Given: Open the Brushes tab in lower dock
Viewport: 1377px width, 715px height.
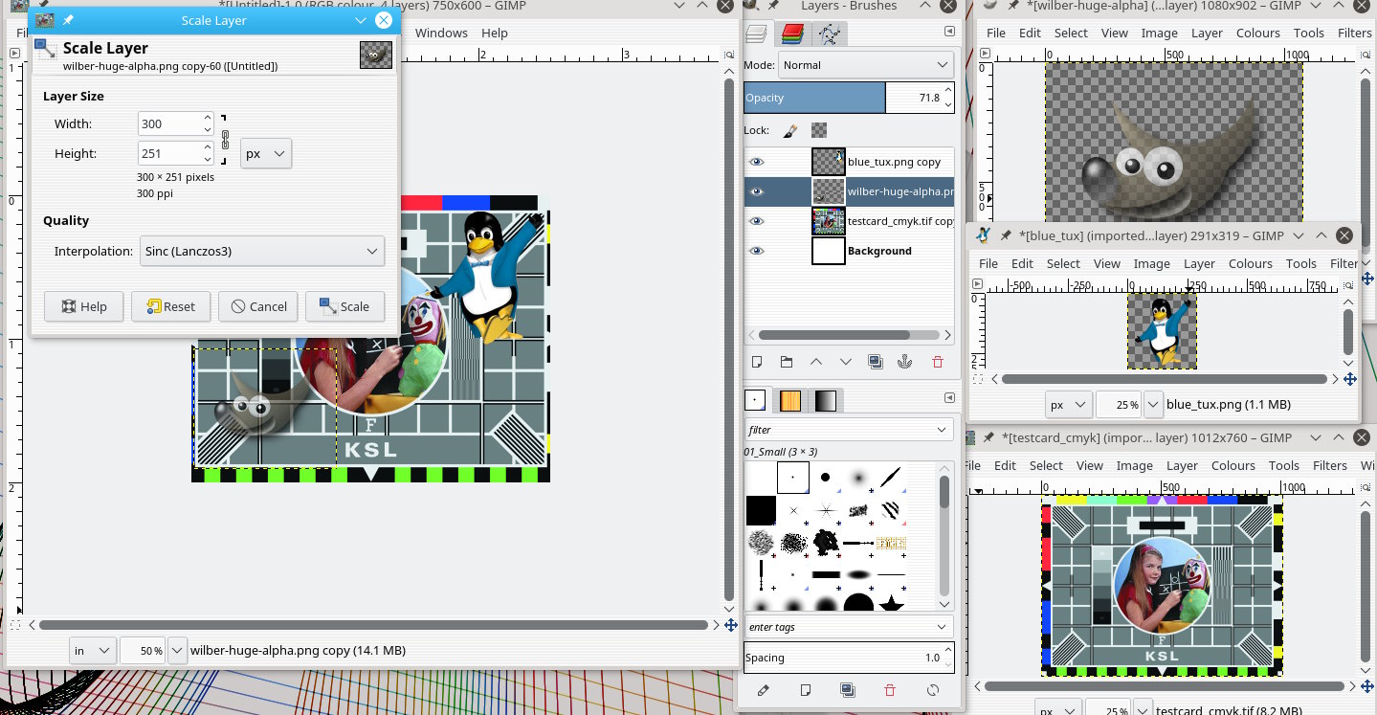Looking at the screenshot, I should coord(756,400).
